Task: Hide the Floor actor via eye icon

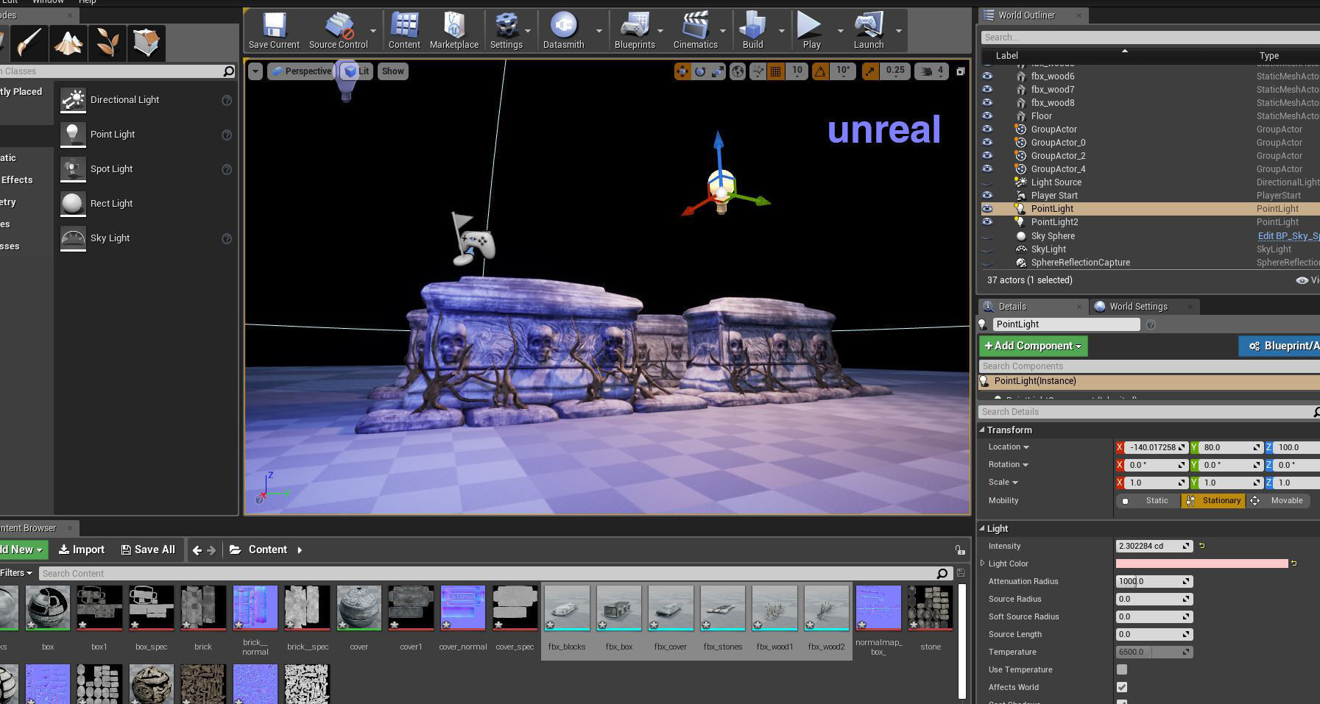Action: (x=987, y=116)
